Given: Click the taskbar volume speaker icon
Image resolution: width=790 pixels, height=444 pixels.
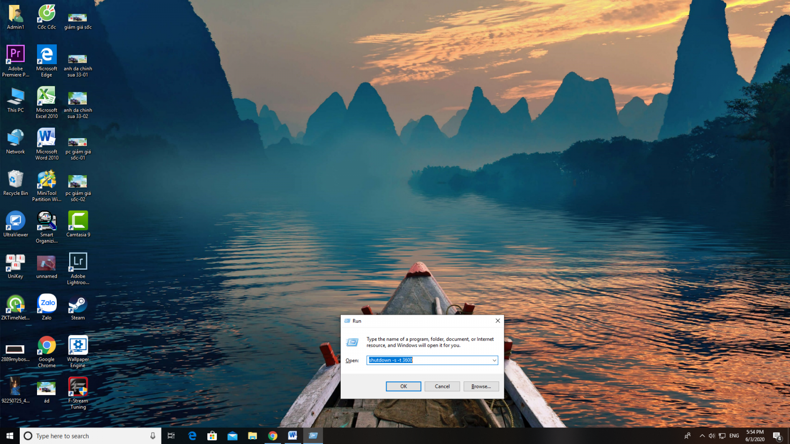Looking at the screenshot, I should coord(711,436).
